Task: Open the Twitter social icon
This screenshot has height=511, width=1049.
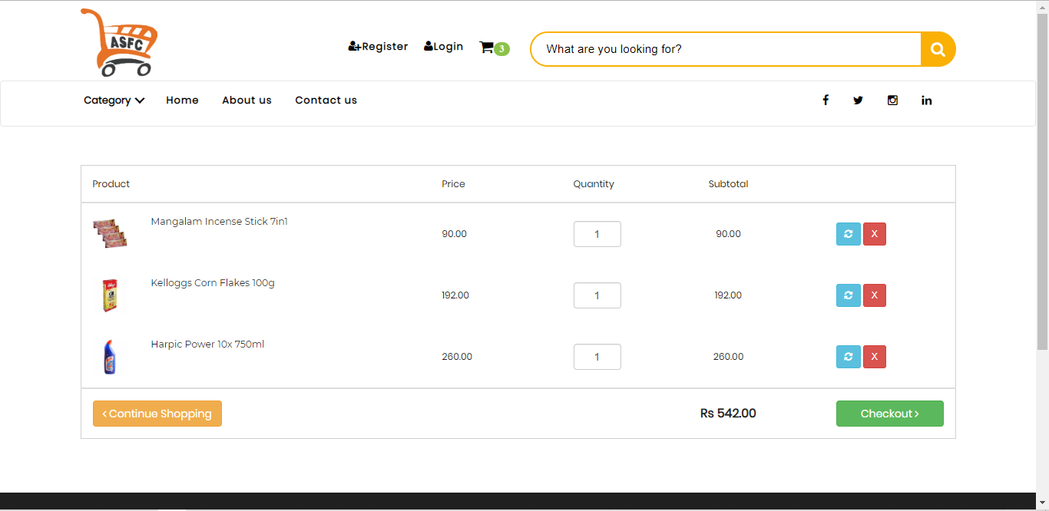Action: pos(858,100)
